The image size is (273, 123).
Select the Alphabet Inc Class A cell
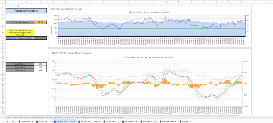(26, 11)
